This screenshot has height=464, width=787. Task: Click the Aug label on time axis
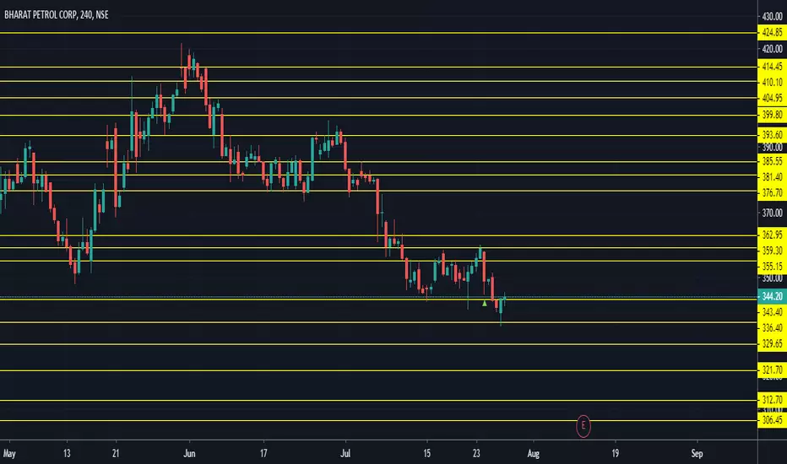point(534,454)
